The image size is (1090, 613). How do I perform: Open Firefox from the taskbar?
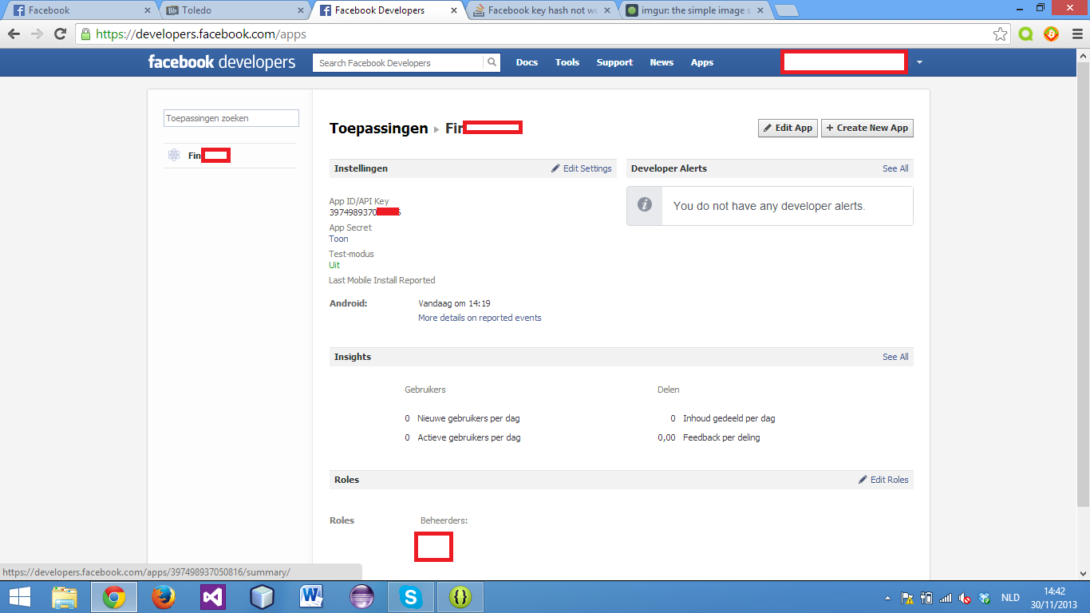tap(164, 596)
